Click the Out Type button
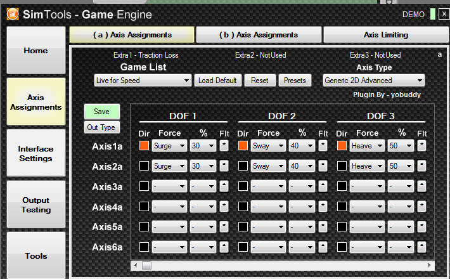Viewport: 450px width, 279px height. (x=102, y=127)
